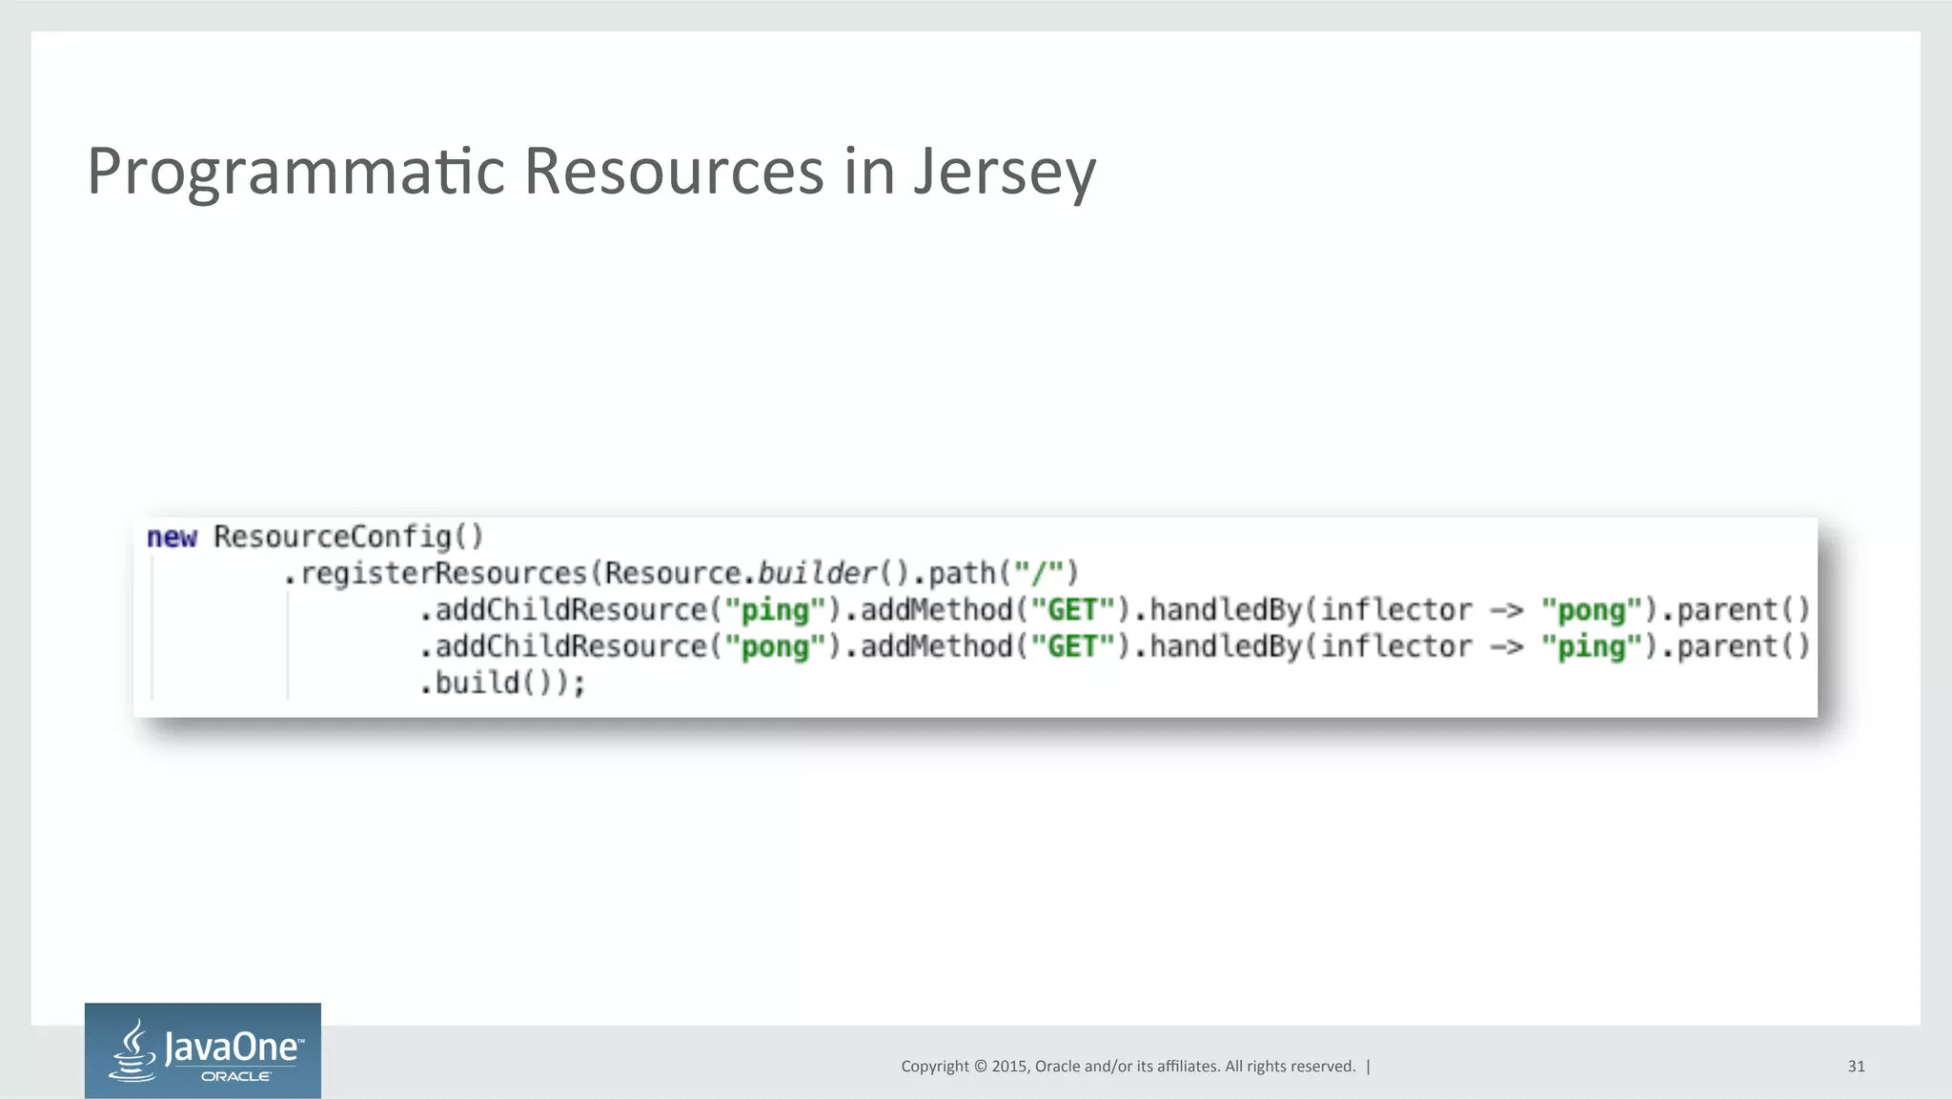Click ResourceConfig() in the code snippet
1952x1099 pixels.
[x=348, y=537]
